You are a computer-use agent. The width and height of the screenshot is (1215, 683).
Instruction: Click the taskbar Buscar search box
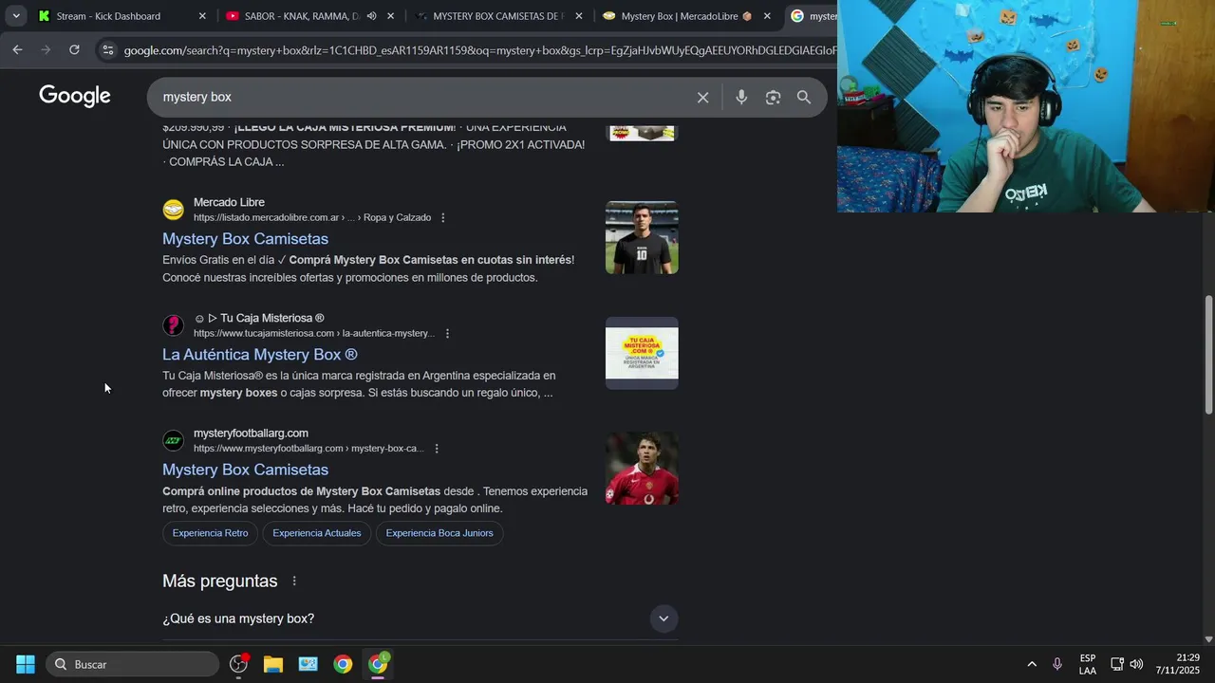point(132,664)
